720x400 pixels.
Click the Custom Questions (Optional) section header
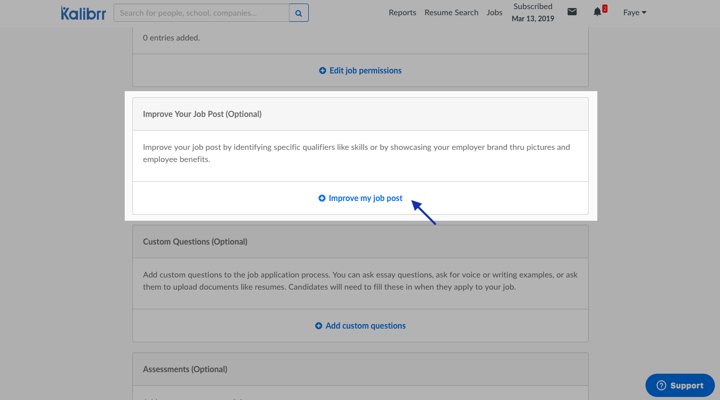click(195, 242)
